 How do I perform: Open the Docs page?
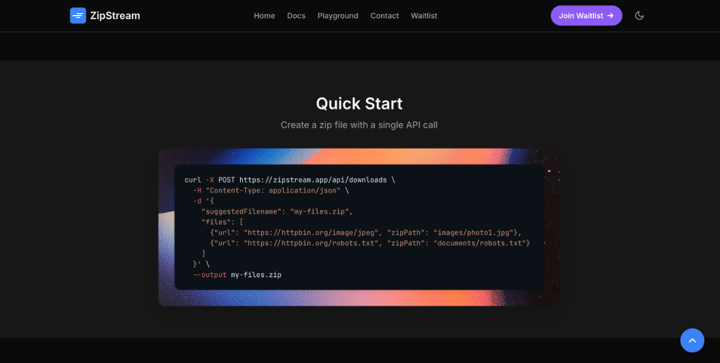pyautogui.click(x=296, y=16)
